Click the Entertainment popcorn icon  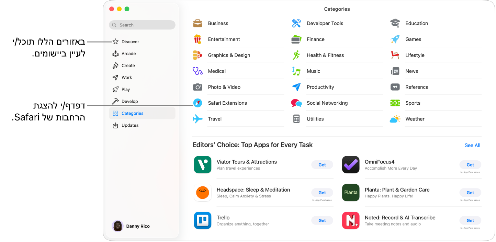[198, 39]
